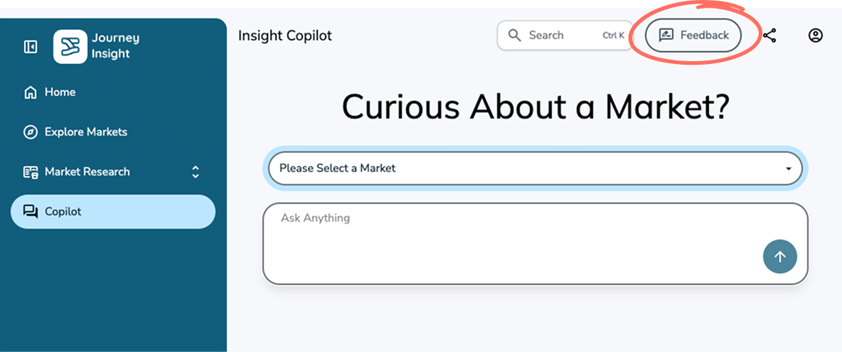Collapse the sidebar panel icon

coord(31,47)
